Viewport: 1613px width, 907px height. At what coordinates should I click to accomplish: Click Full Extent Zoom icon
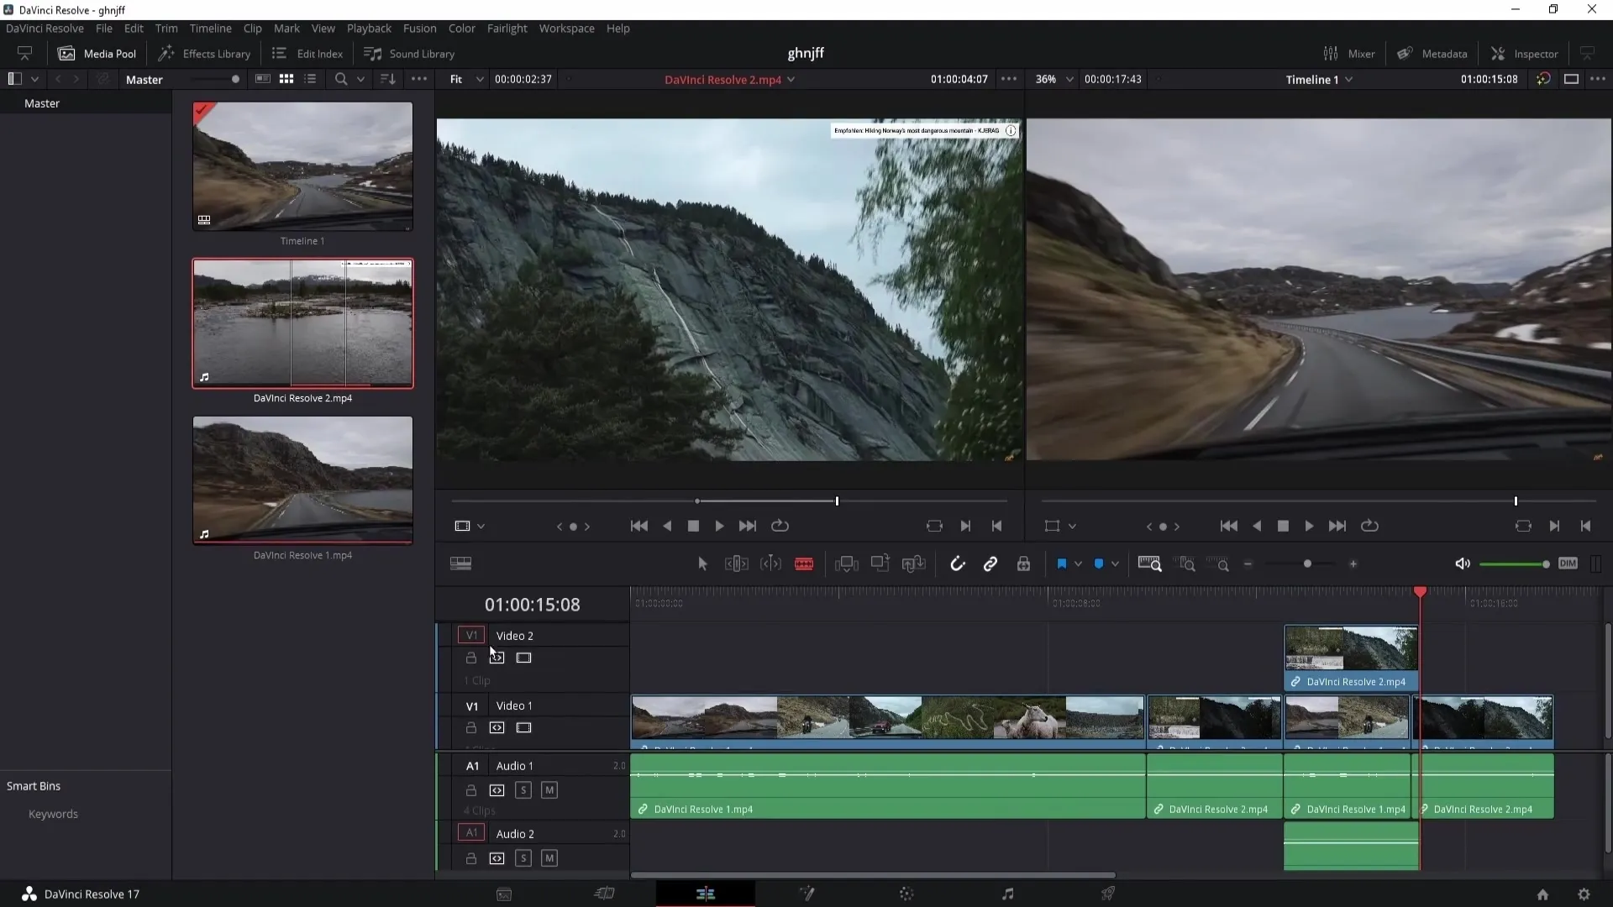pyautogui.click(x=1149, y=564)
